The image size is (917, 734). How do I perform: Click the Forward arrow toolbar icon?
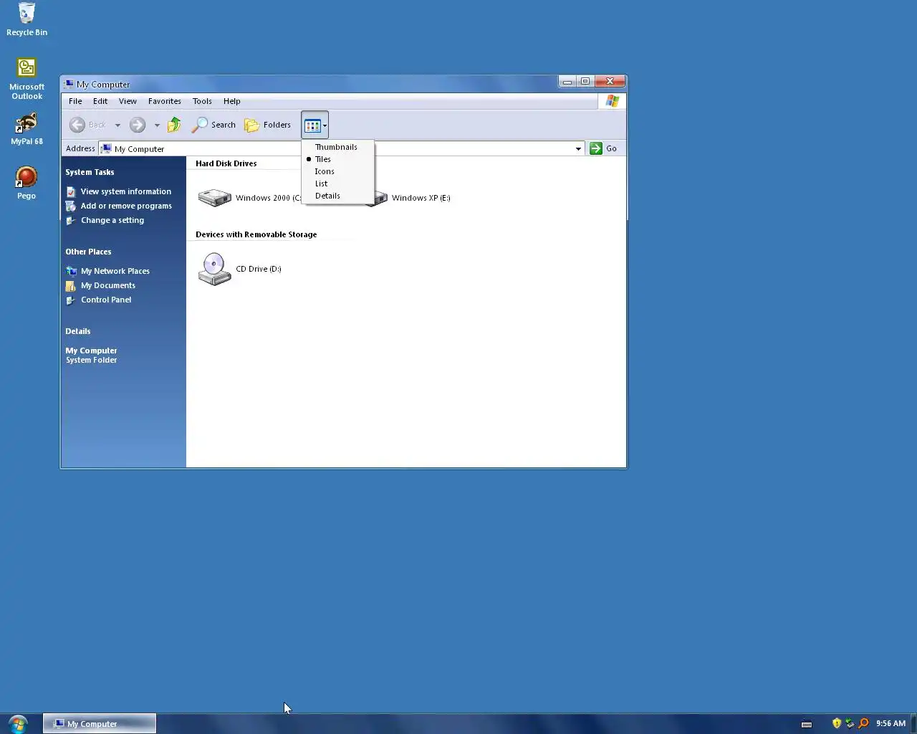[138, 125]
